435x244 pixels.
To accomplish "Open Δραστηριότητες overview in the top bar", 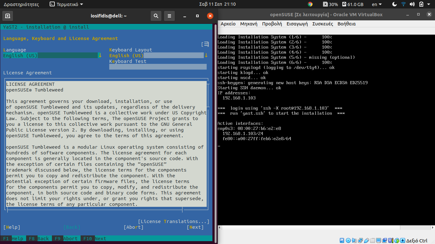I will click(21, 4).
